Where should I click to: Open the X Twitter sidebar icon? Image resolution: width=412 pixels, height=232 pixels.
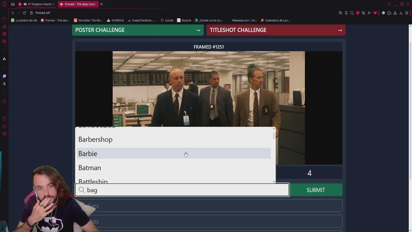coord(5,84)
